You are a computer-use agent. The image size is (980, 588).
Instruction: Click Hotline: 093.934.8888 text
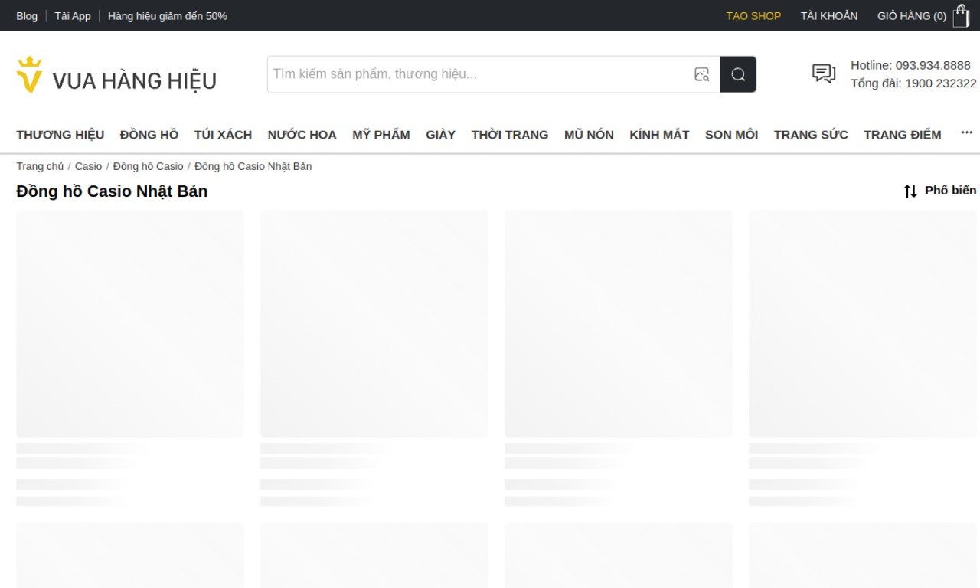[910, 65]
